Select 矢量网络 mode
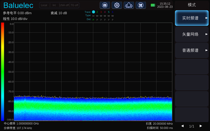 pyautogui.click(x=192, y=34)
